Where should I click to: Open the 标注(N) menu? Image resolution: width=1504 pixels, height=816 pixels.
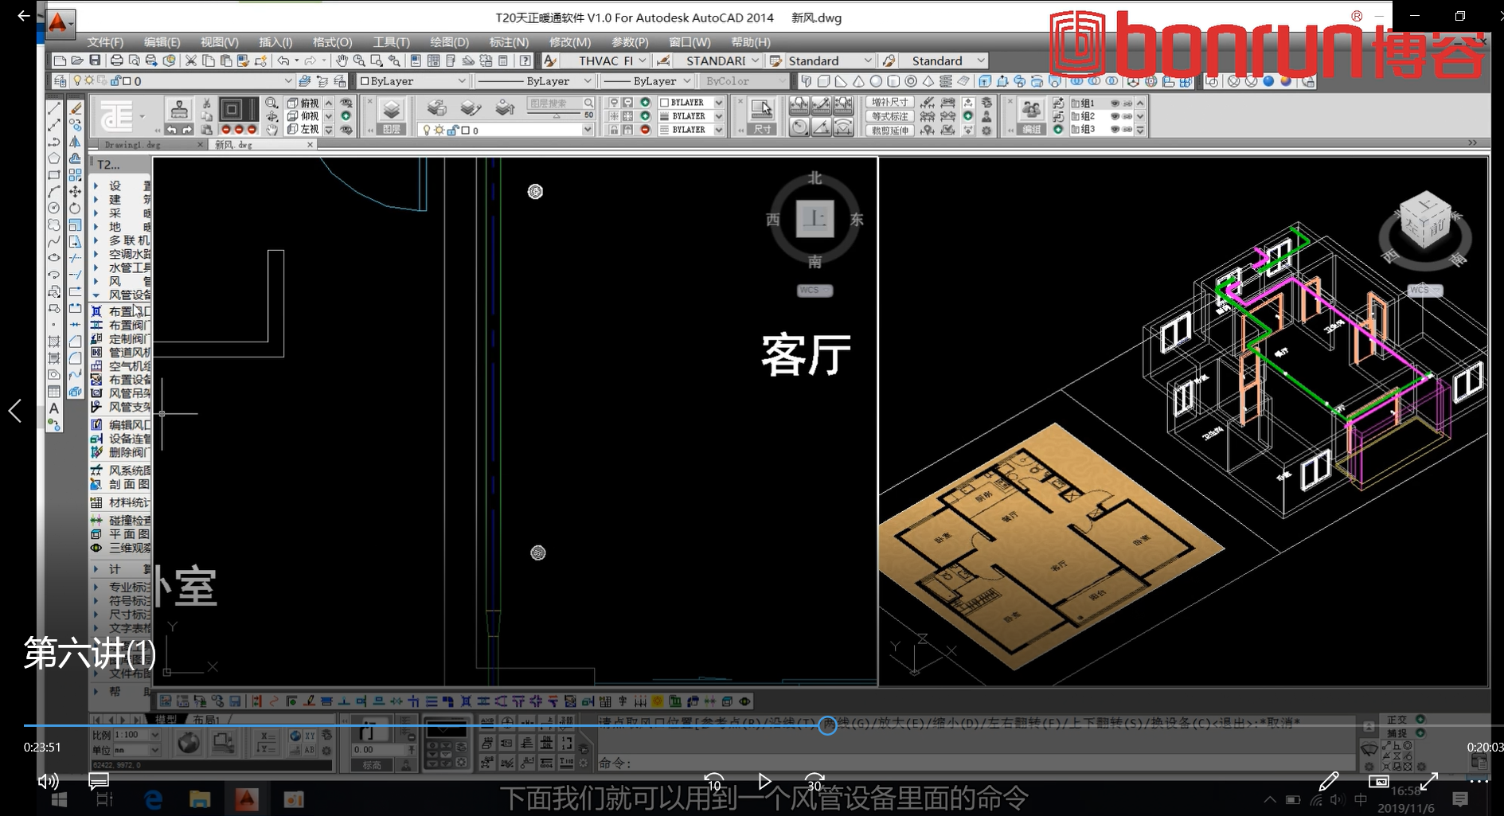[509, 42]
